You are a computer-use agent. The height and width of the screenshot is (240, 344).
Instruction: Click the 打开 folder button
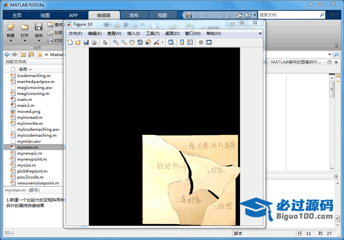(x=25, y=29)
